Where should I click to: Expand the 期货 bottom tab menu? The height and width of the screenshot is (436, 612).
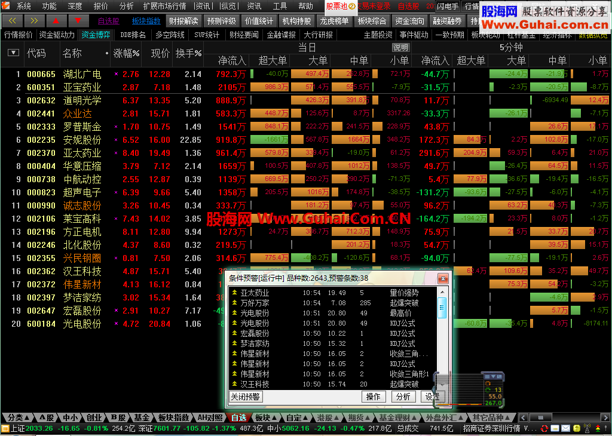(x=359, y=417)
